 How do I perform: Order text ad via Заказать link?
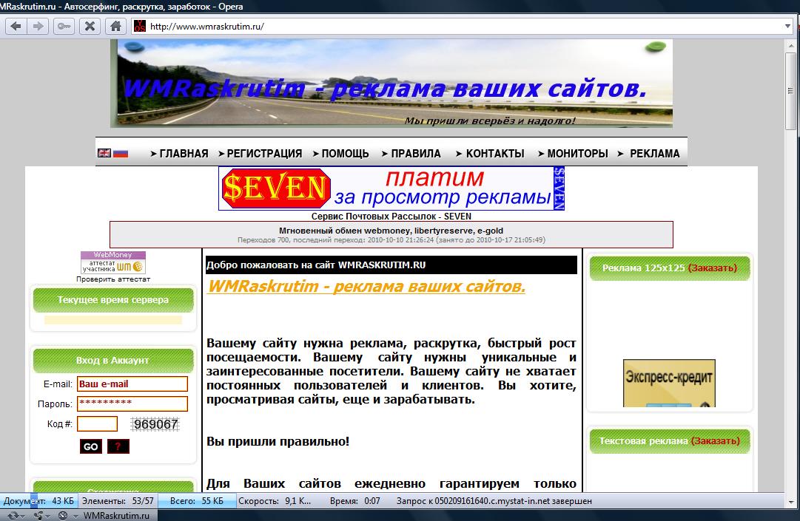point(715,441)
